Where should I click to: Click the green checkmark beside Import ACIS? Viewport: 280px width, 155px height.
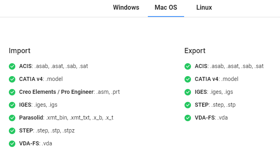pos(12,66)
